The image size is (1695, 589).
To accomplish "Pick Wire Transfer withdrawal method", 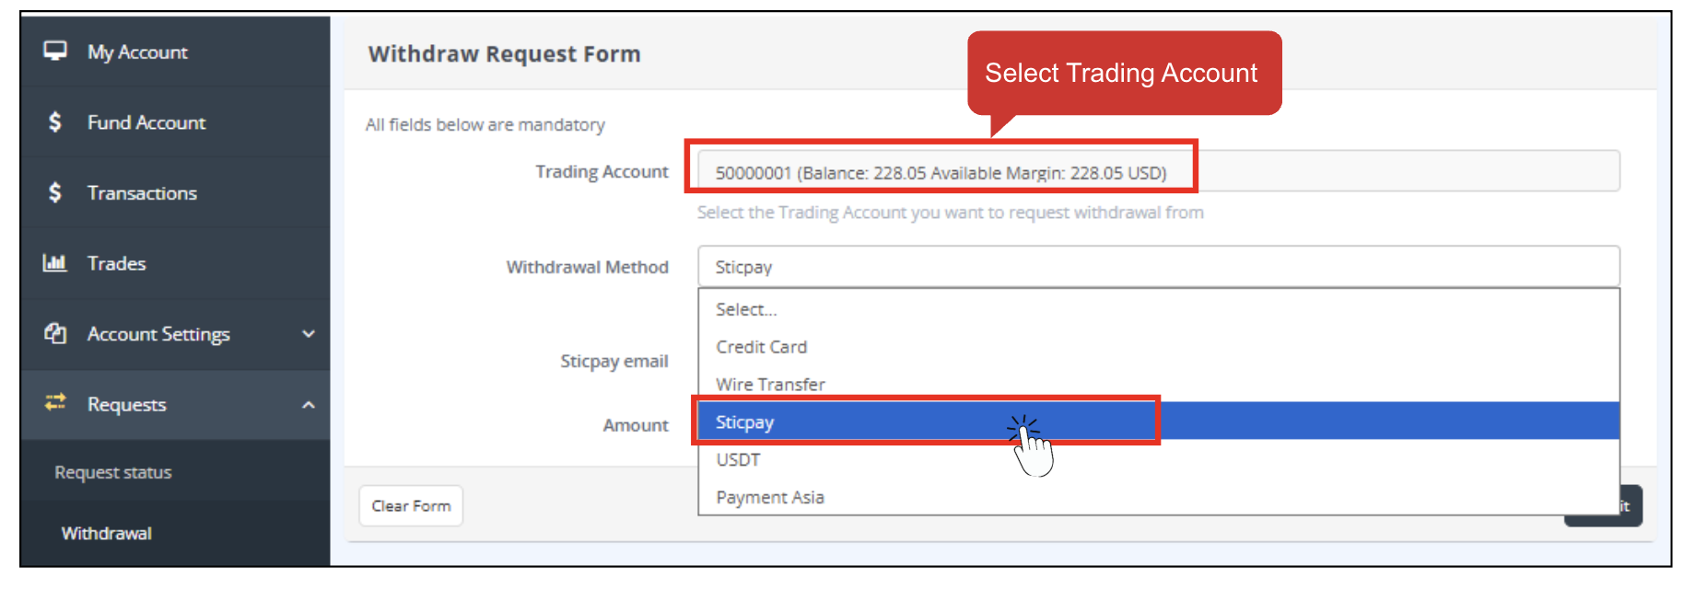I will [770, 385].
